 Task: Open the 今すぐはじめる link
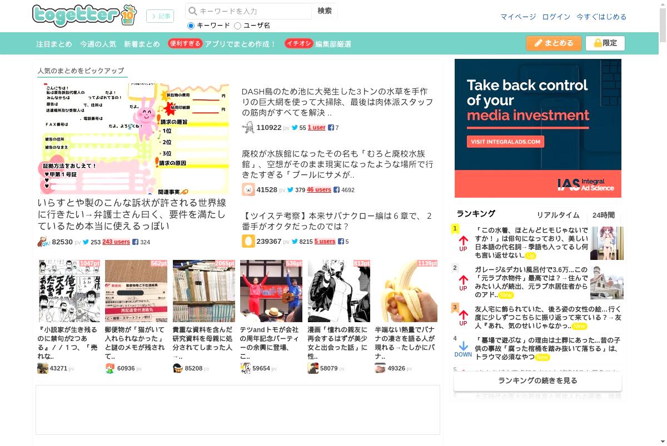[x=601, y=17]
